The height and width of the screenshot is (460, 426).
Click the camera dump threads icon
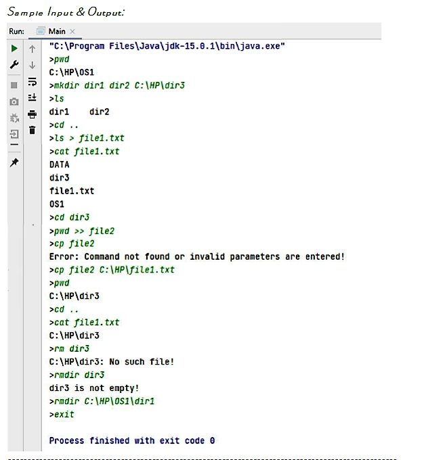(14, 101)
